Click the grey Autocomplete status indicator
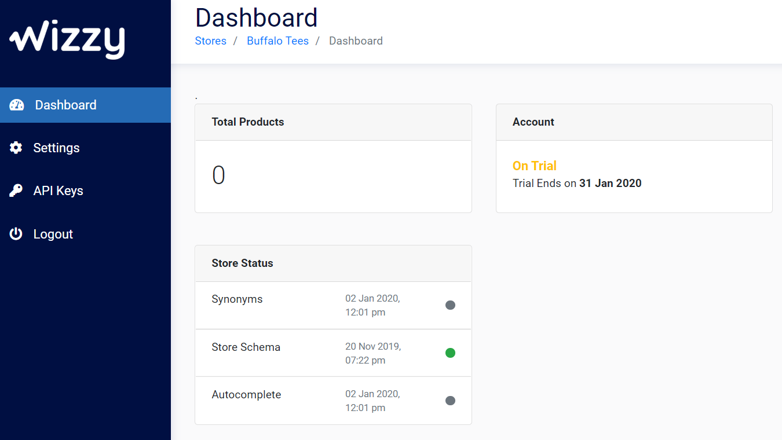Screen dimensions: 782x440 (x=450, y=400)
